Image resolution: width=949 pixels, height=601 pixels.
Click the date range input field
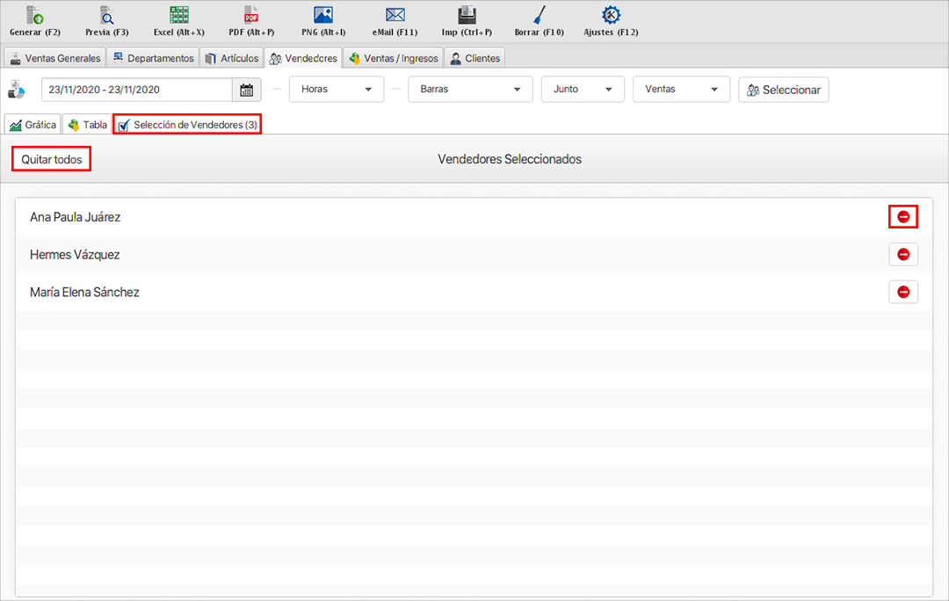(x=136, y=90)
